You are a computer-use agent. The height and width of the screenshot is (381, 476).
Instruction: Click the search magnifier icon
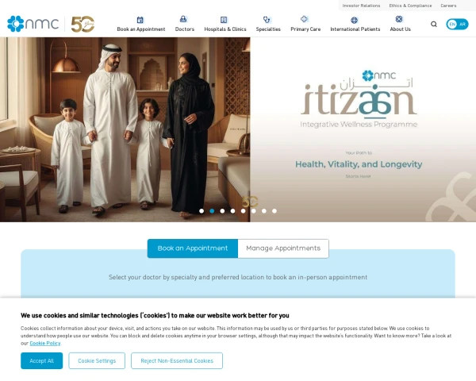tap(434, 24)
